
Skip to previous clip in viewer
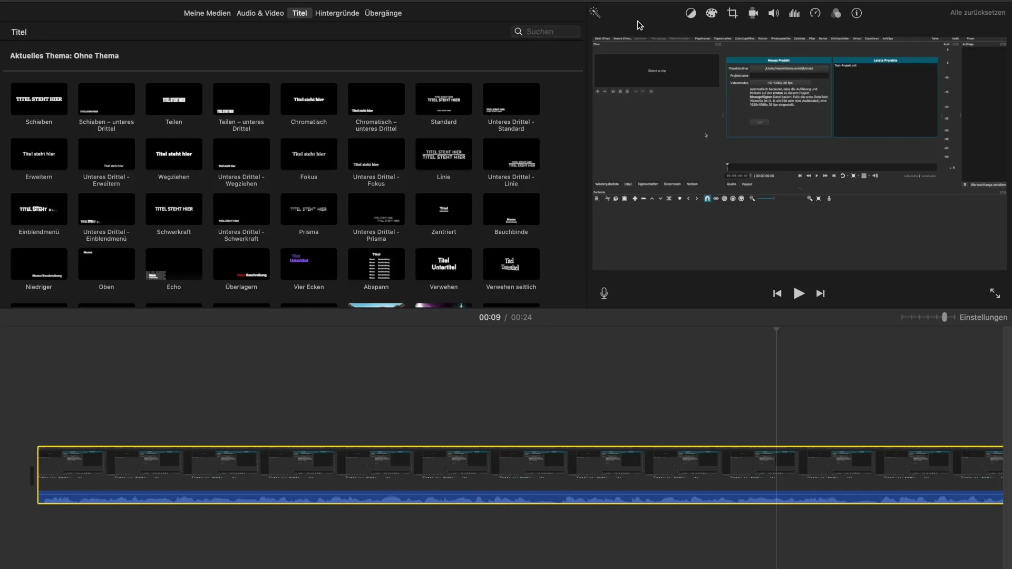point(777,293)
